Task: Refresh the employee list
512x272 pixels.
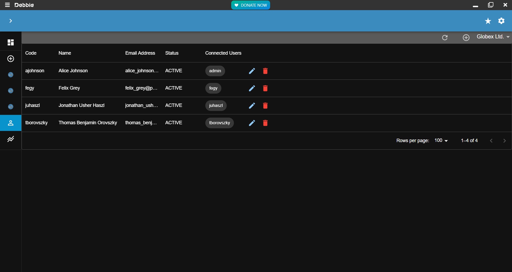Action: coord(445,38)
